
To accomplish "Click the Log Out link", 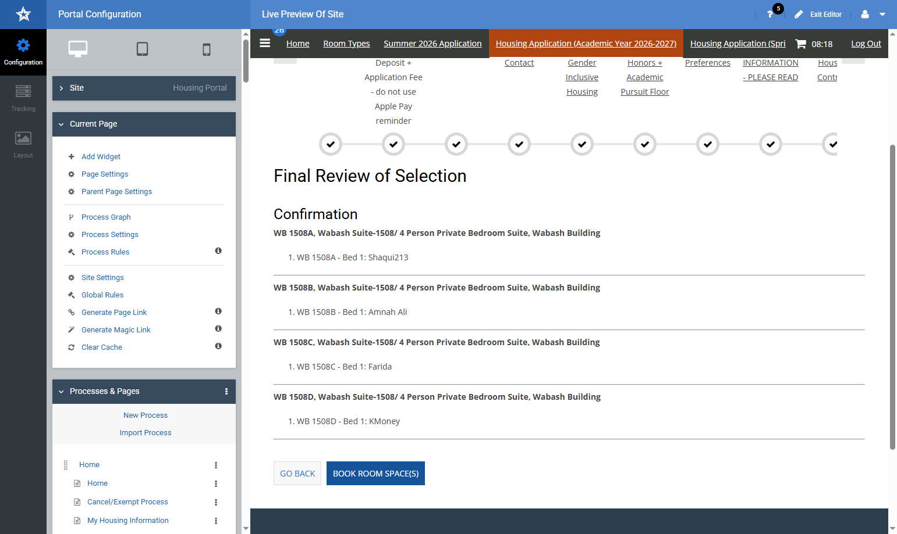I will point(866,44).
